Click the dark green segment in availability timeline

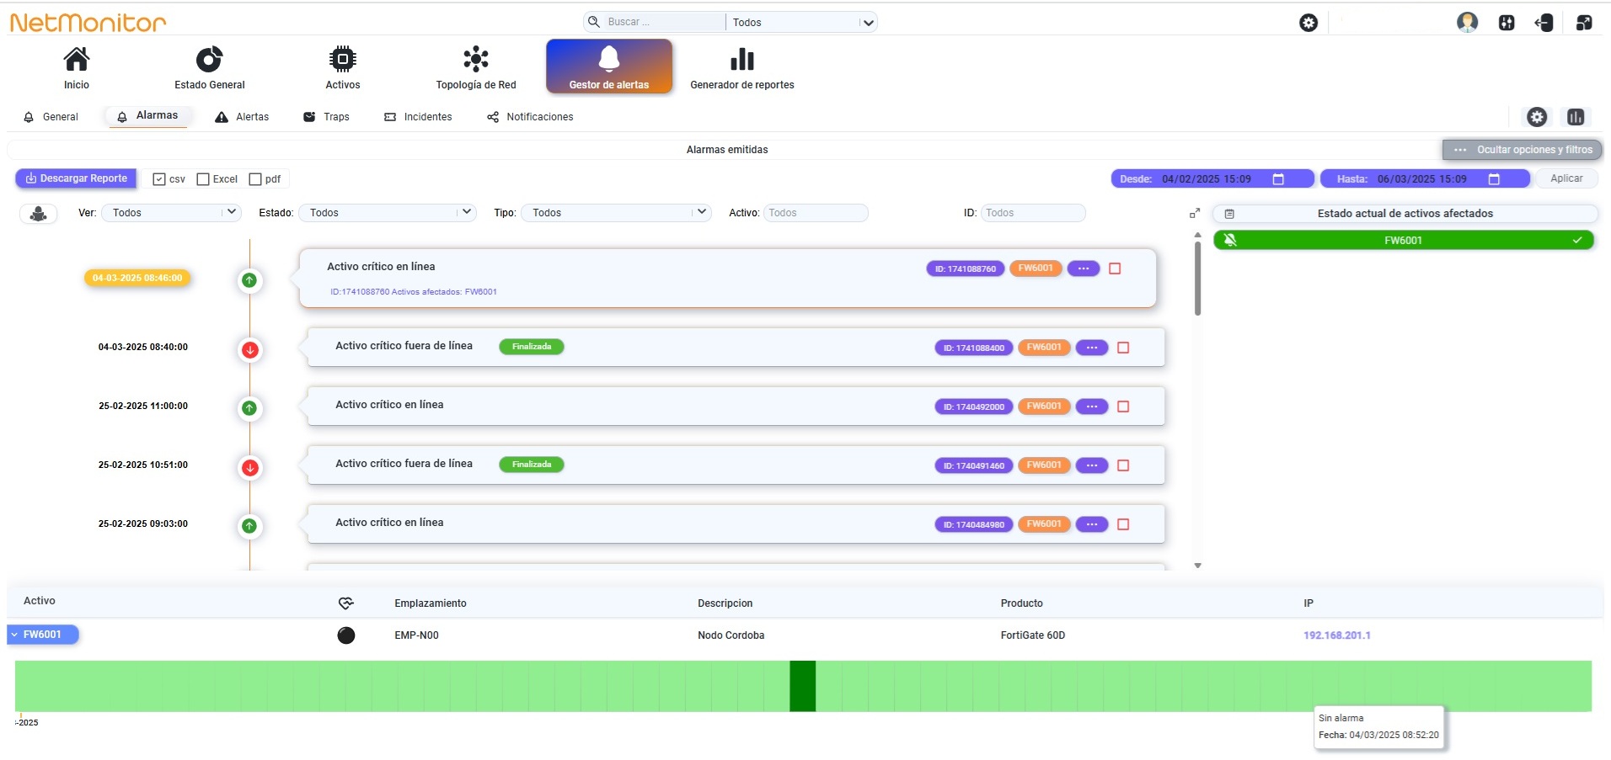pos(803,686)
